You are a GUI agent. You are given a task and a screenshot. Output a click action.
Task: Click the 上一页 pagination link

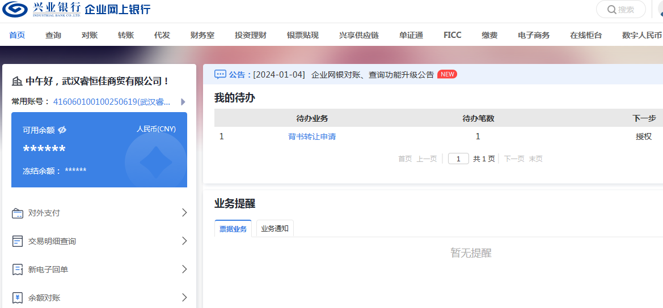coord(426,159)
